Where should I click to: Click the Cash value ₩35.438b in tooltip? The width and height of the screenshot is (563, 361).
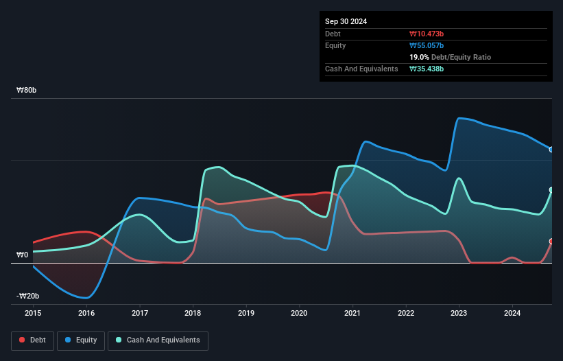coord(427,69)
